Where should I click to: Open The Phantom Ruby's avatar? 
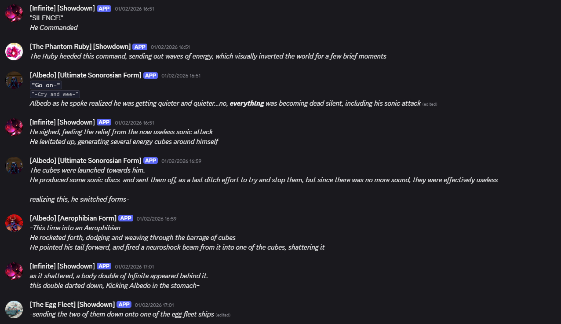[x=14, y=52]
